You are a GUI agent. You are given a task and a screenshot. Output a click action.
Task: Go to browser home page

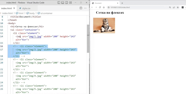point(104,7)
